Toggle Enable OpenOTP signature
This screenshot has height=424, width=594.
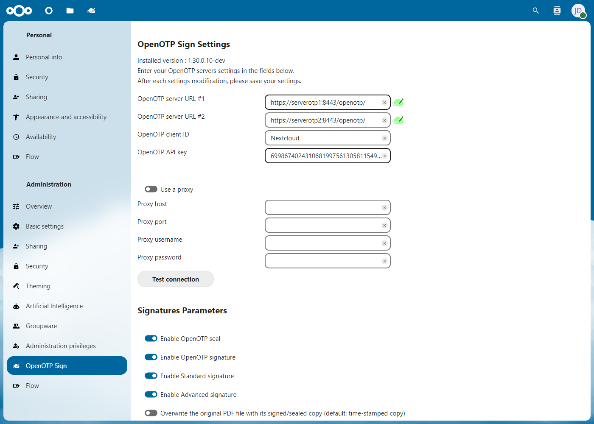[151, 357]
